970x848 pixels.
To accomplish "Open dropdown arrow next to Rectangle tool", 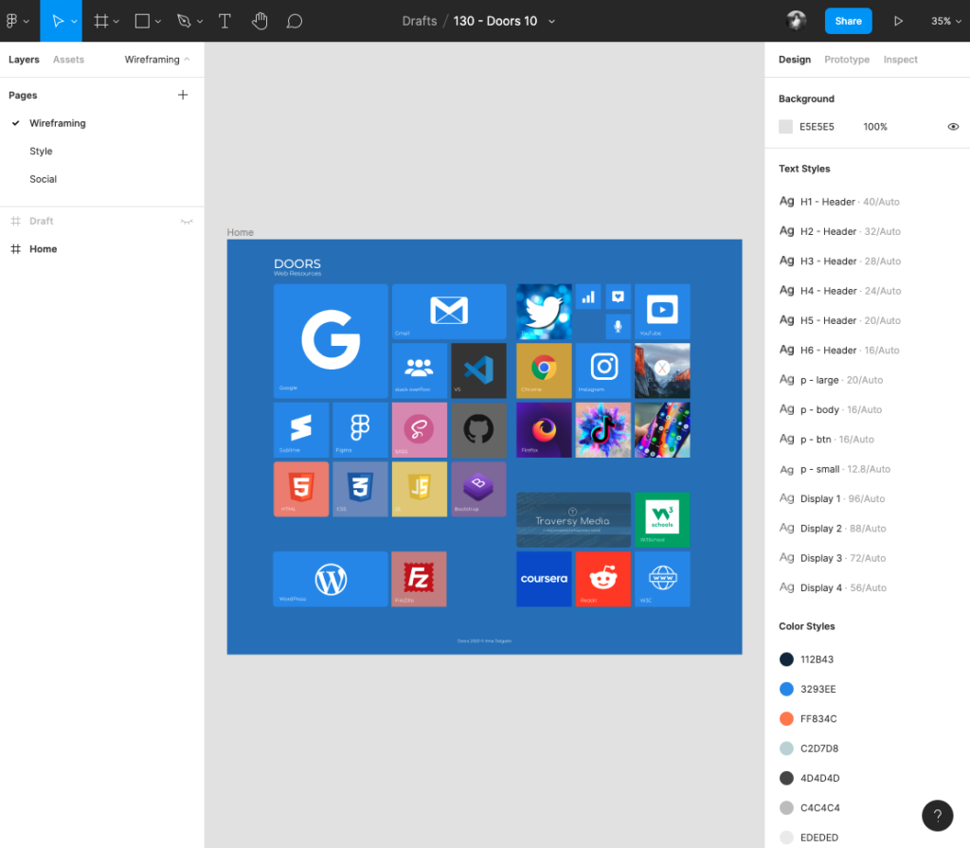I will tap(158, 21).
